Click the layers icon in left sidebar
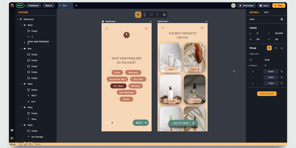Screen dimensions: 296x148 (x=12, y=130)
